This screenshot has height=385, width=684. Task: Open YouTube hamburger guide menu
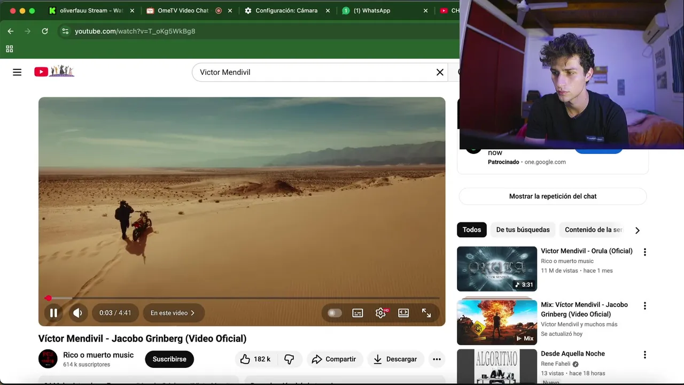point(17,72)
